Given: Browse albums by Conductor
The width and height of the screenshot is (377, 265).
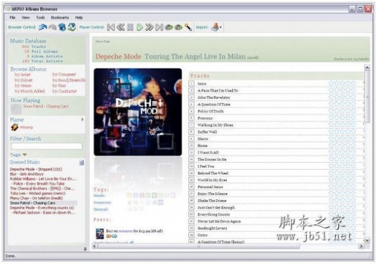Looking at the screenshot, I should point(65,91).
